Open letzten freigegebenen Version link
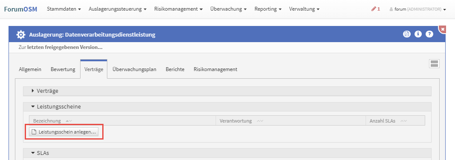 pyautogui.click(x=65, y=47)
